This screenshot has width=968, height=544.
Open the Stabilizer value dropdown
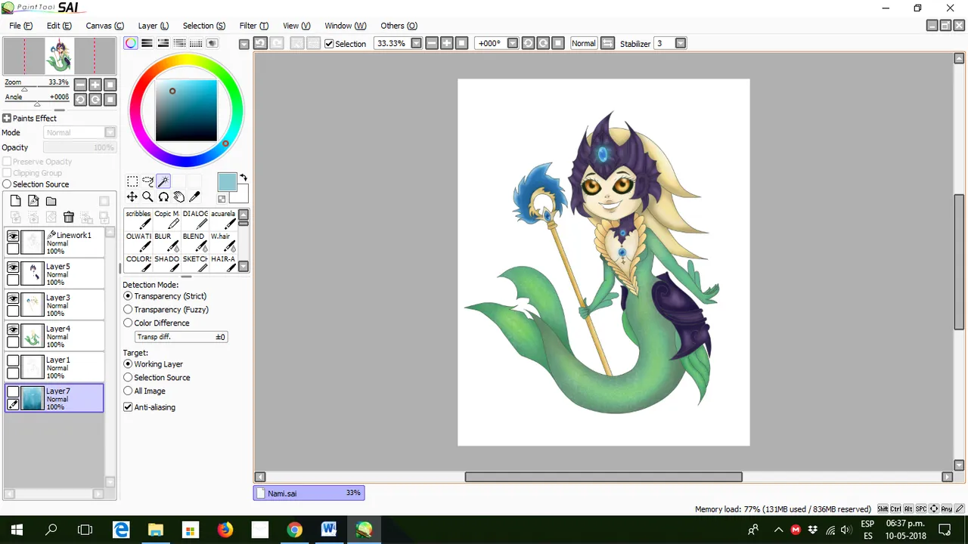click(x=681, y=43)
